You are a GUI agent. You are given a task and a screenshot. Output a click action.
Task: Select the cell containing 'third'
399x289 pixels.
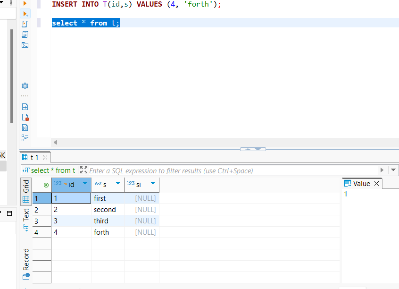(x=108, y=221)
